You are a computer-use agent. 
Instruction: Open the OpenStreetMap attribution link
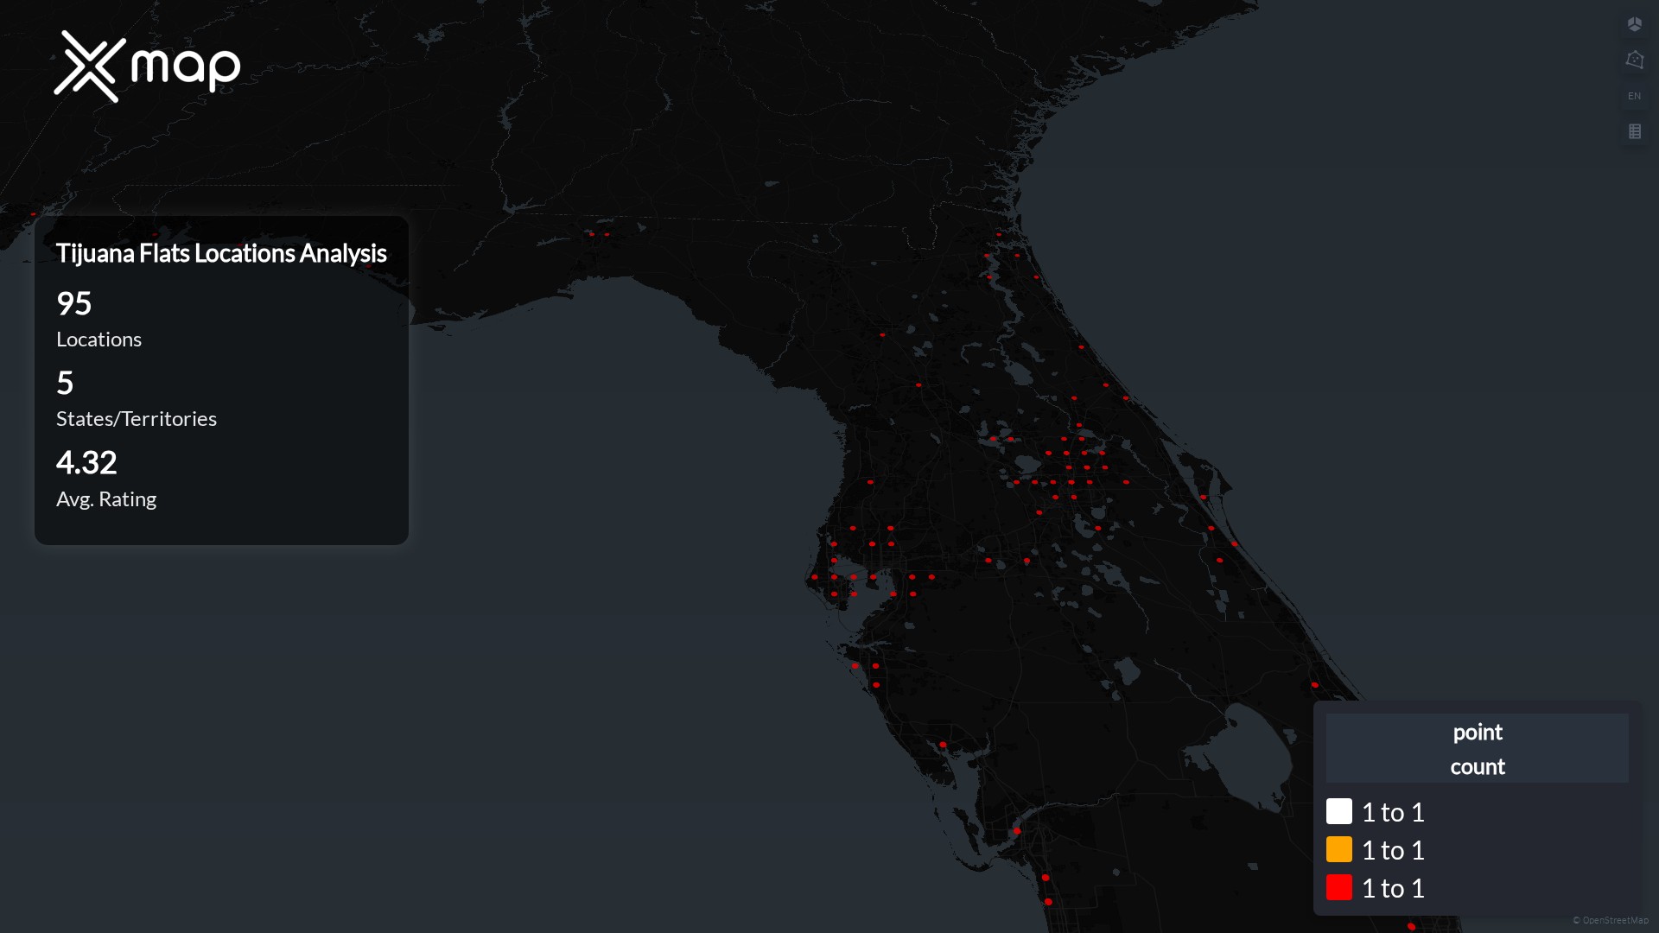click(x=1614, y=920)
